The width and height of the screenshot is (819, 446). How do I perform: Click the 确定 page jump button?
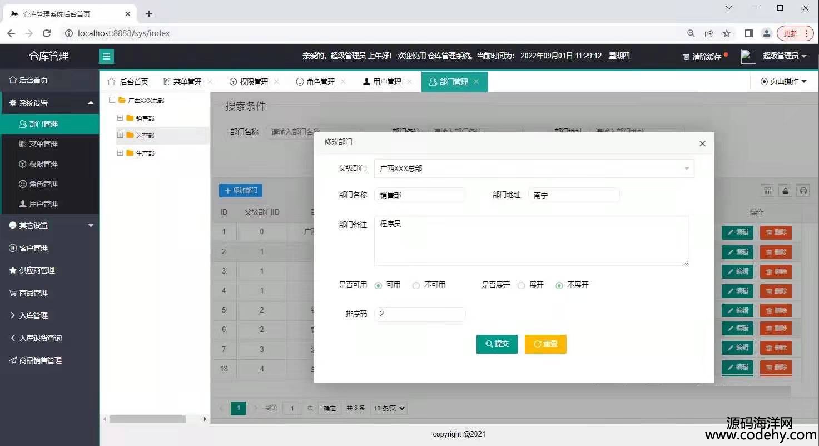pyautogui.click(x=330, y=408)
